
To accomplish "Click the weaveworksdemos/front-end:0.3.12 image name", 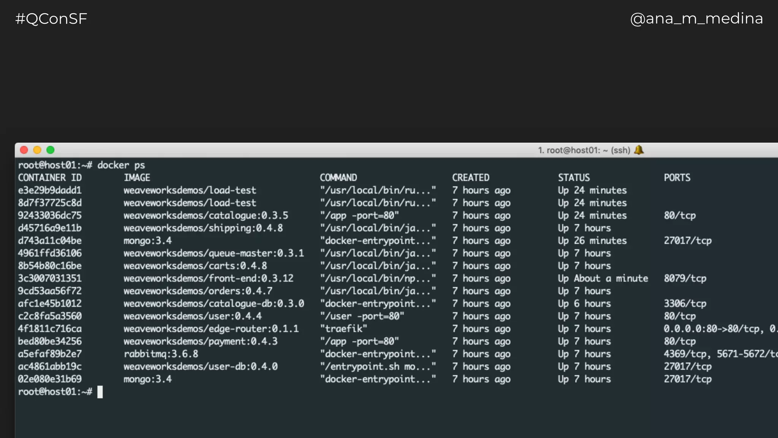I will 208,278.
